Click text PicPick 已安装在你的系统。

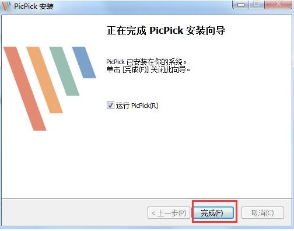click(146, 62)
